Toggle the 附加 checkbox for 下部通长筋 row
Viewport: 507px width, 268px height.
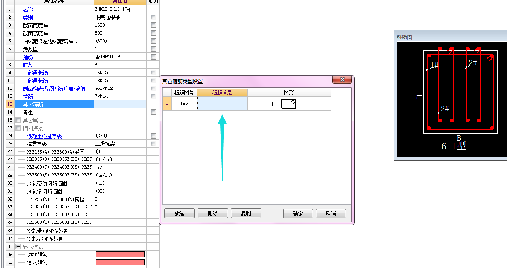[x=153, y=81]
